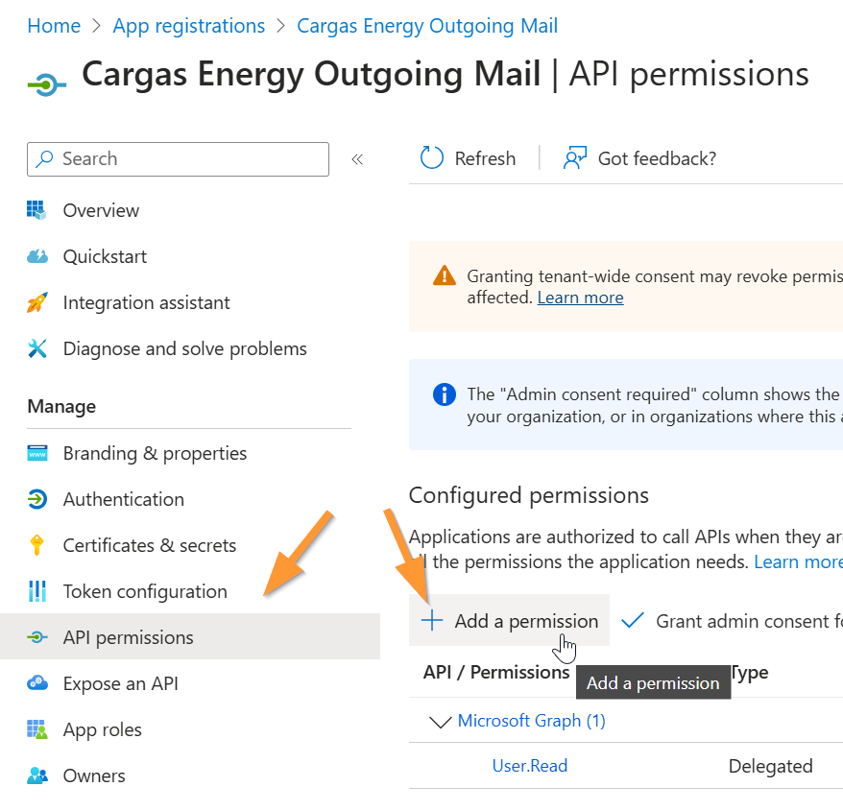Click the Expose an API cloud icon
The image size is (843, 811).
[x=37, y=683]
